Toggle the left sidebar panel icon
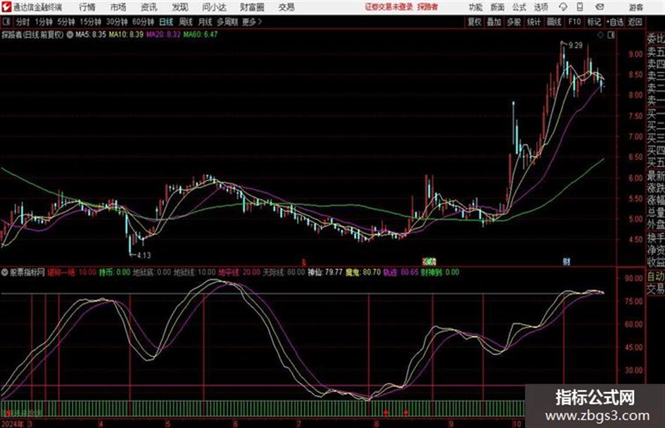The height and width of the screenshot is (428, 665). [6, 22]
